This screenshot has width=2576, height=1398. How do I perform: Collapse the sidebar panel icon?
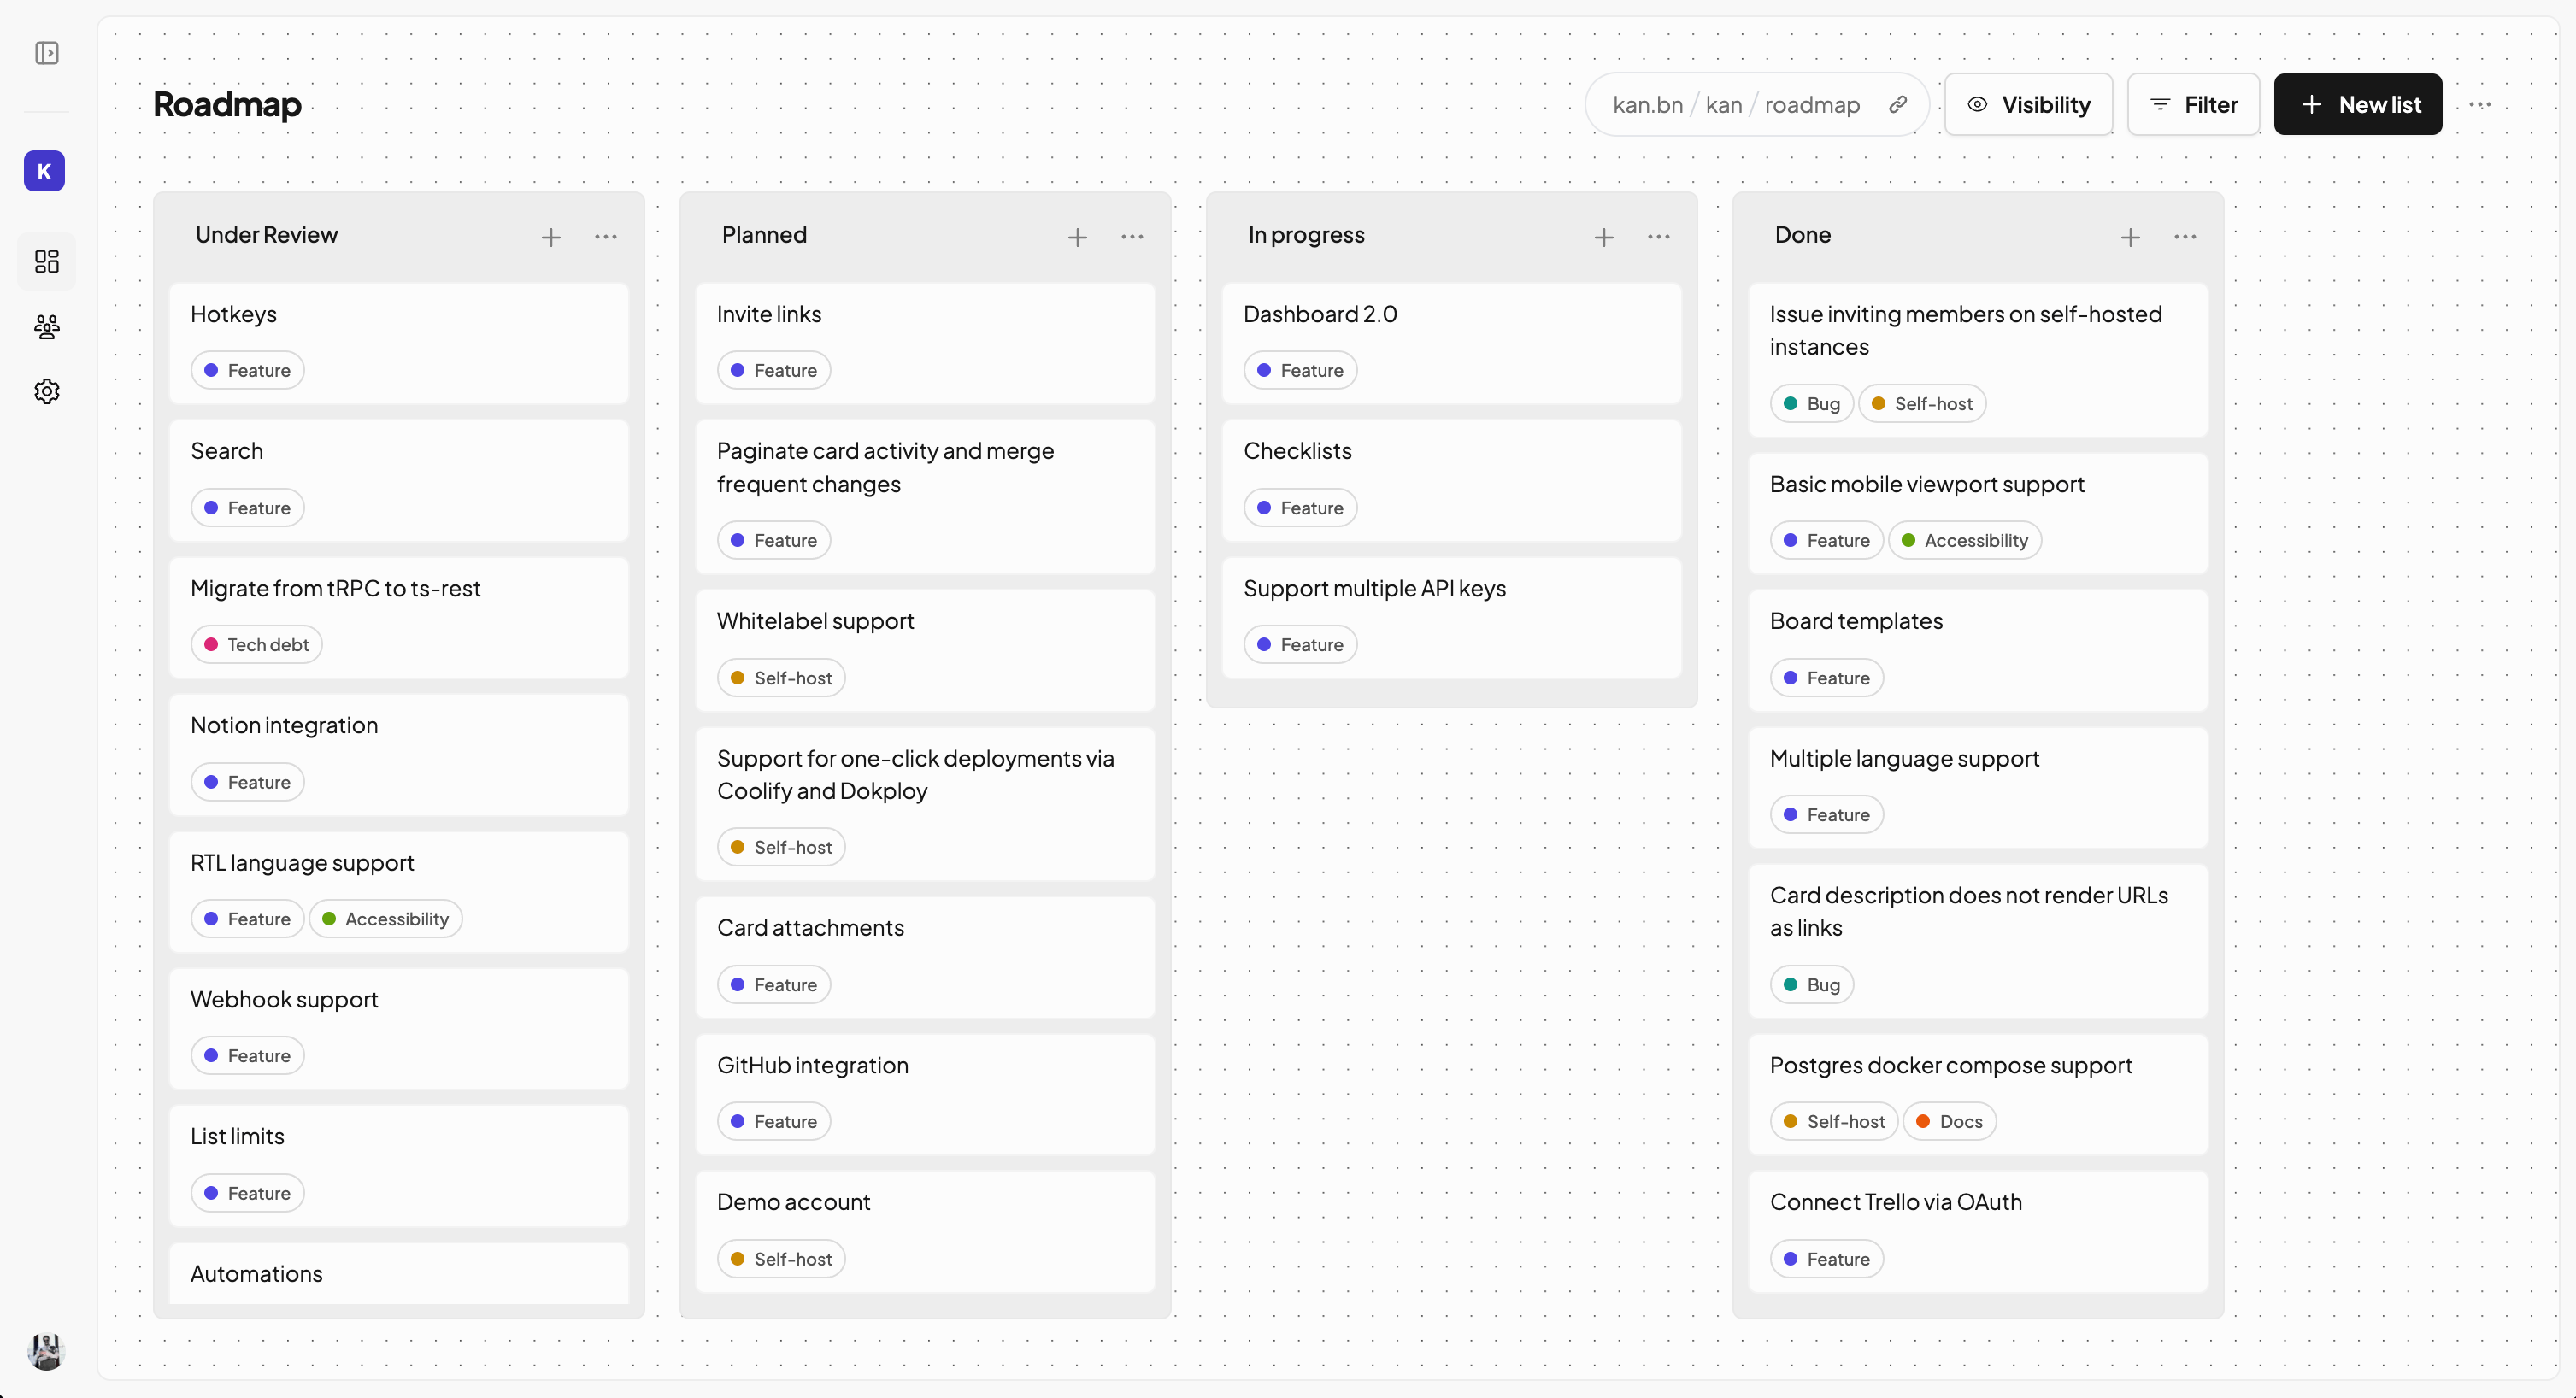coord(47,53)
